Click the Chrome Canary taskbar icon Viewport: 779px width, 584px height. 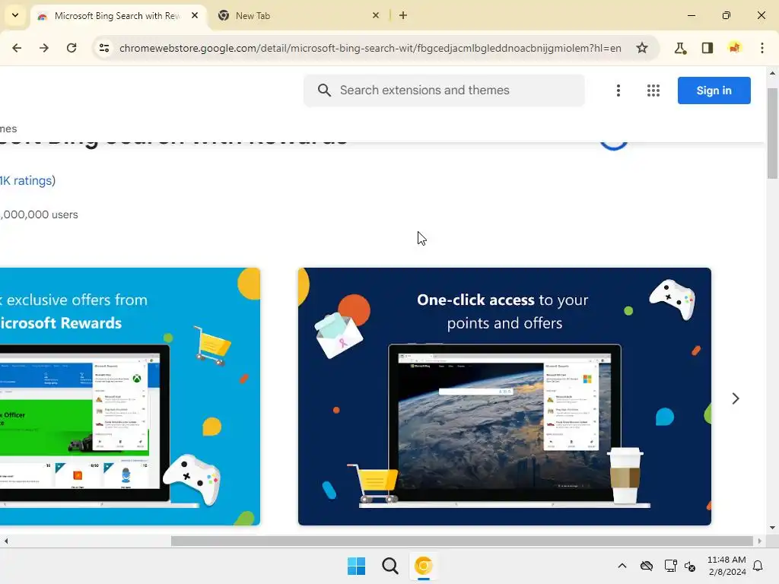(x=423, y=566)
